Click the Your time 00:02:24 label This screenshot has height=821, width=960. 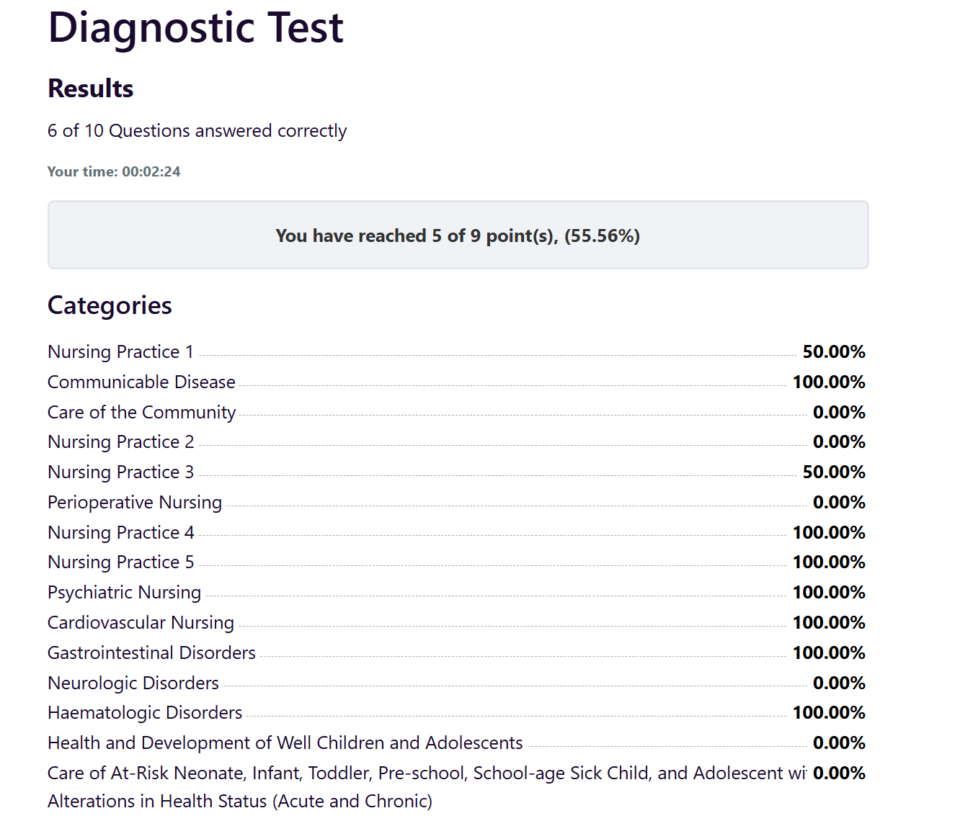point(114,171)
